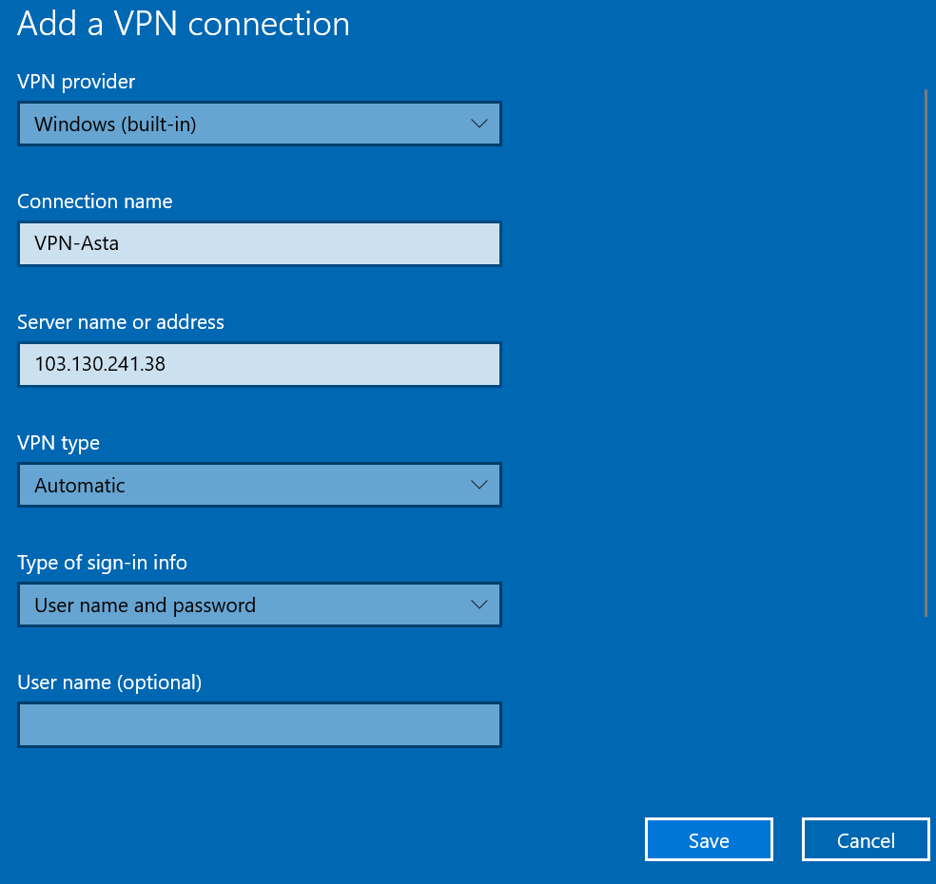936x884 pixels.
Task: Click the 'Type of sign-in info' label
Action: [102, 563]
